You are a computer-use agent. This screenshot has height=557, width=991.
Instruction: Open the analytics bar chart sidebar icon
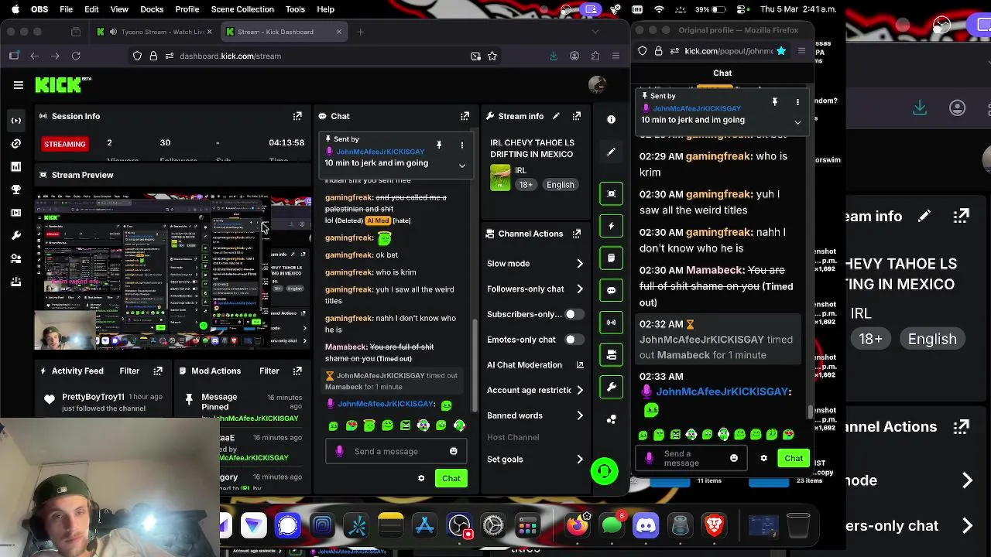(16, 166)
